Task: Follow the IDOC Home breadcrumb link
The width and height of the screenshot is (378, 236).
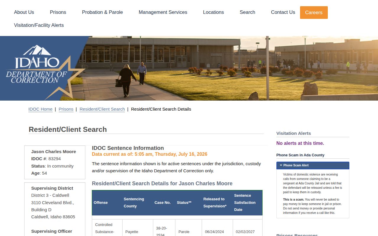Action: tap(40, 109)
